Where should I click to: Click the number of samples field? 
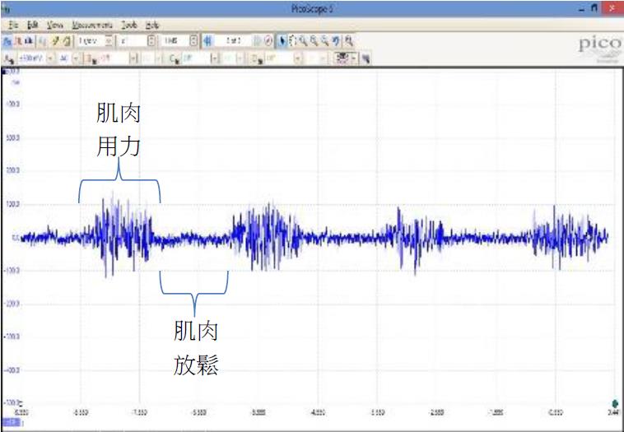coord(174,41)
